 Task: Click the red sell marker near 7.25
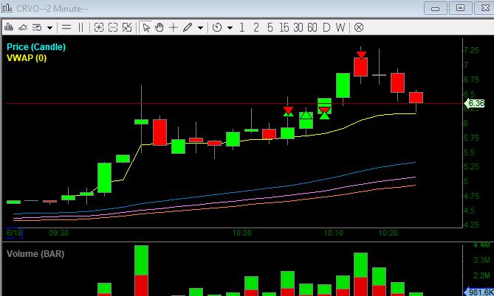coord(361,55)
